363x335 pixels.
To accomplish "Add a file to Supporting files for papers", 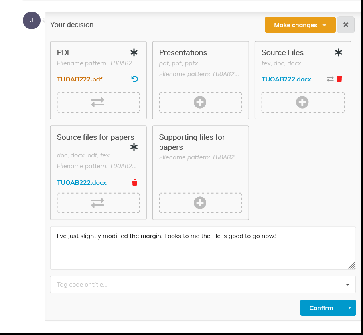I will point(200,203).
